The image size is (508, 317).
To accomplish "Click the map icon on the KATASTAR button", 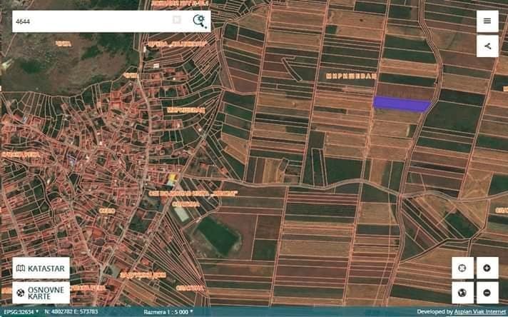I will (21, 268).
